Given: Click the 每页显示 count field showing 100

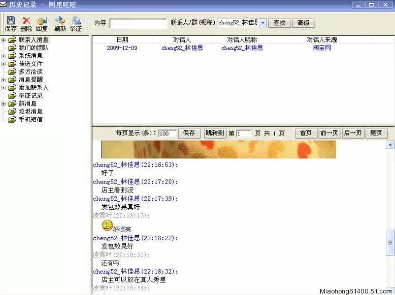Looking at the screenshot, I should click(167, 133).
